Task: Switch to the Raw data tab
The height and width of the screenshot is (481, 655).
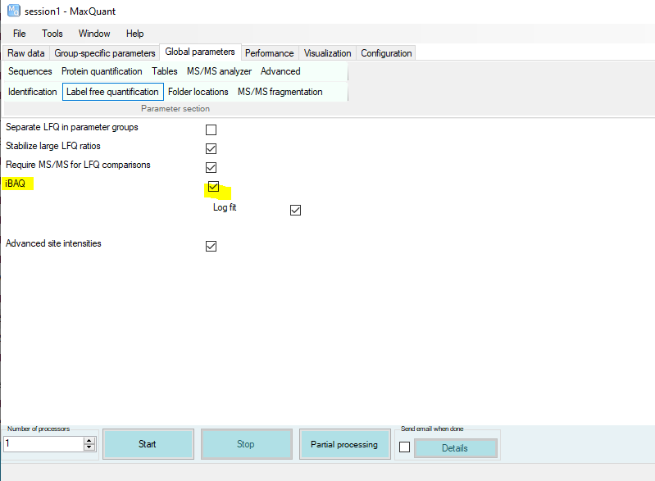Action: click(26, 53)
